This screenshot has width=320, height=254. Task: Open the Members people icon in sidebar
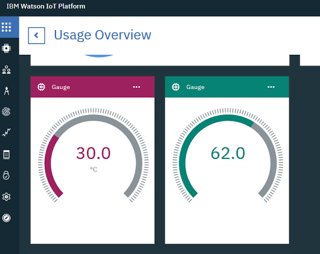6,70
